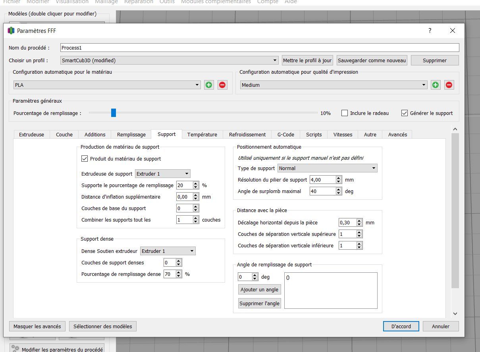The width and height of the screenshot is (480, 352).
Task: Click the D'accord button
Action: pyautogui.click(x=401, y=326)
